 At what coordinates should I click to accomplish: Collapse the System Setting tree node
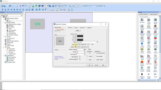[4, 22]
